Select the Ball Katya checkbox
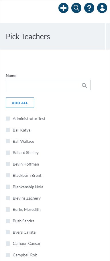110x261 pixels. pyautogui.click(x=8, y=130)
